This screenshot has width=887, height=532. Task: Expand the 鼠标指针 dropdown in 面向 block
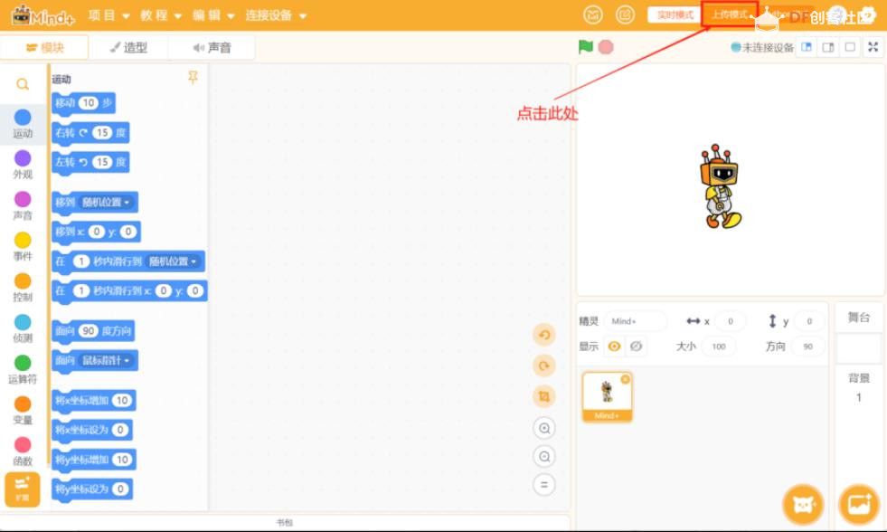pyautogui.click(x=104, y=361)
